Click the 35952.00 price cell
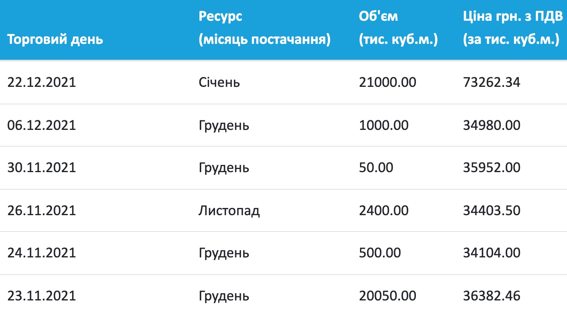 (492, 167)
